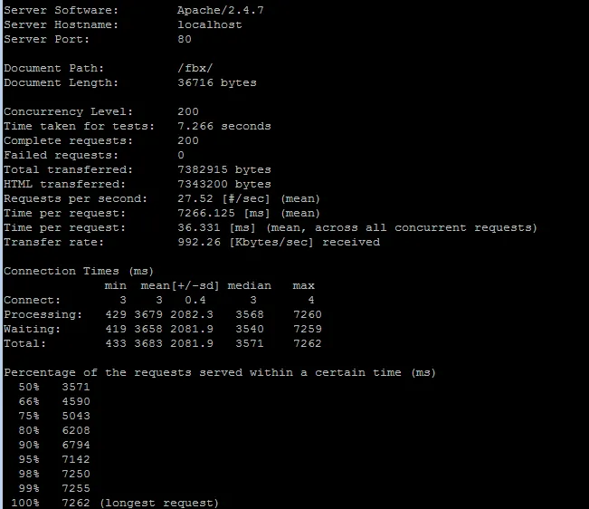Click the Failed requests value 0
The image size is (589, 509).
[182, 155]
